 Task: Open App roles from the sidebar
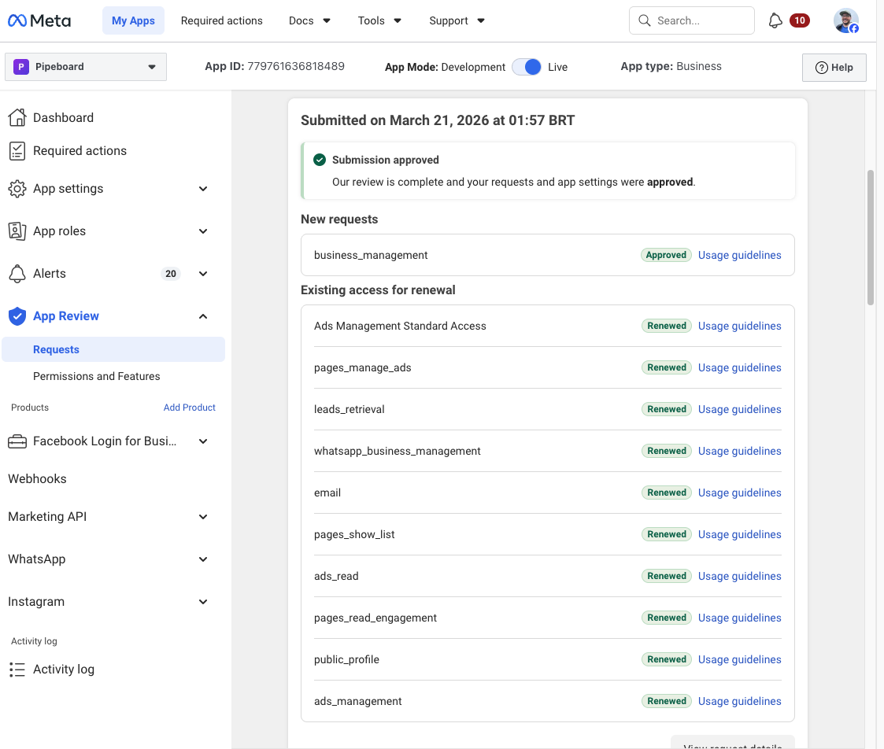[x=17, y=231]
